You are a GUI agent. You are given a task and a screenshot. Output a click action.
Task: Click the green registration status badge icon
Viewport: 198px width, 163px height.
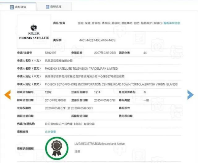(57, 147)
